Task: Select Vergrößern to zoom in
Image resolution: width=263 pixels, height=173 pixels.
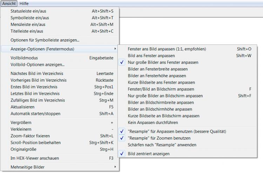Action: [22, 123]
